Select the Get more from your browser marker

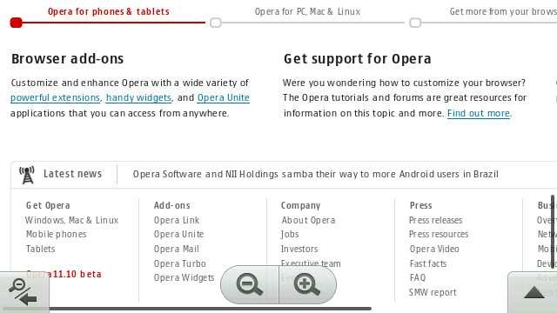415,23
